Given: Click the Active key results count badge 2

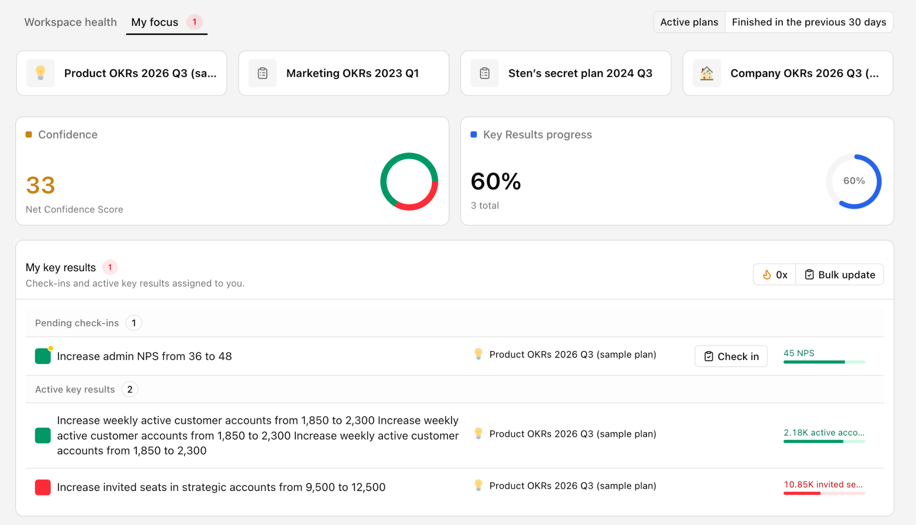Looking at the screenshot, I should pyautogui.click(x=130, y=389).
